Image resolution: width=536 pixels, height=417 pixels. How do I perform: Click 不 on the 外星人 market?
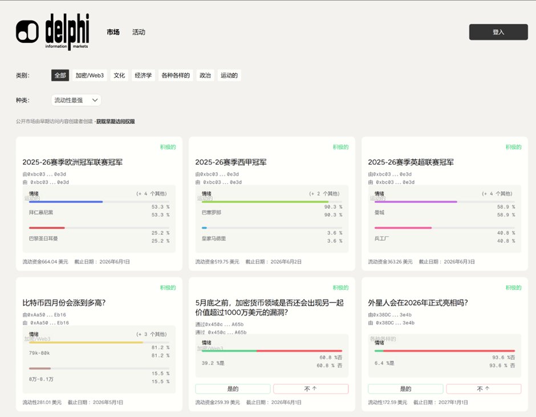click(483, 389)
